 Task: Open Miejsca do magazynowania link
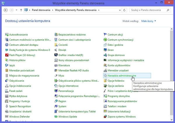coord(24,75)
